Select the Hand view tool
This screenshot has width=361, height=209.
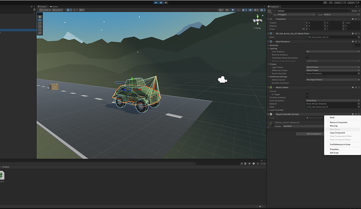tap(40, 17)
